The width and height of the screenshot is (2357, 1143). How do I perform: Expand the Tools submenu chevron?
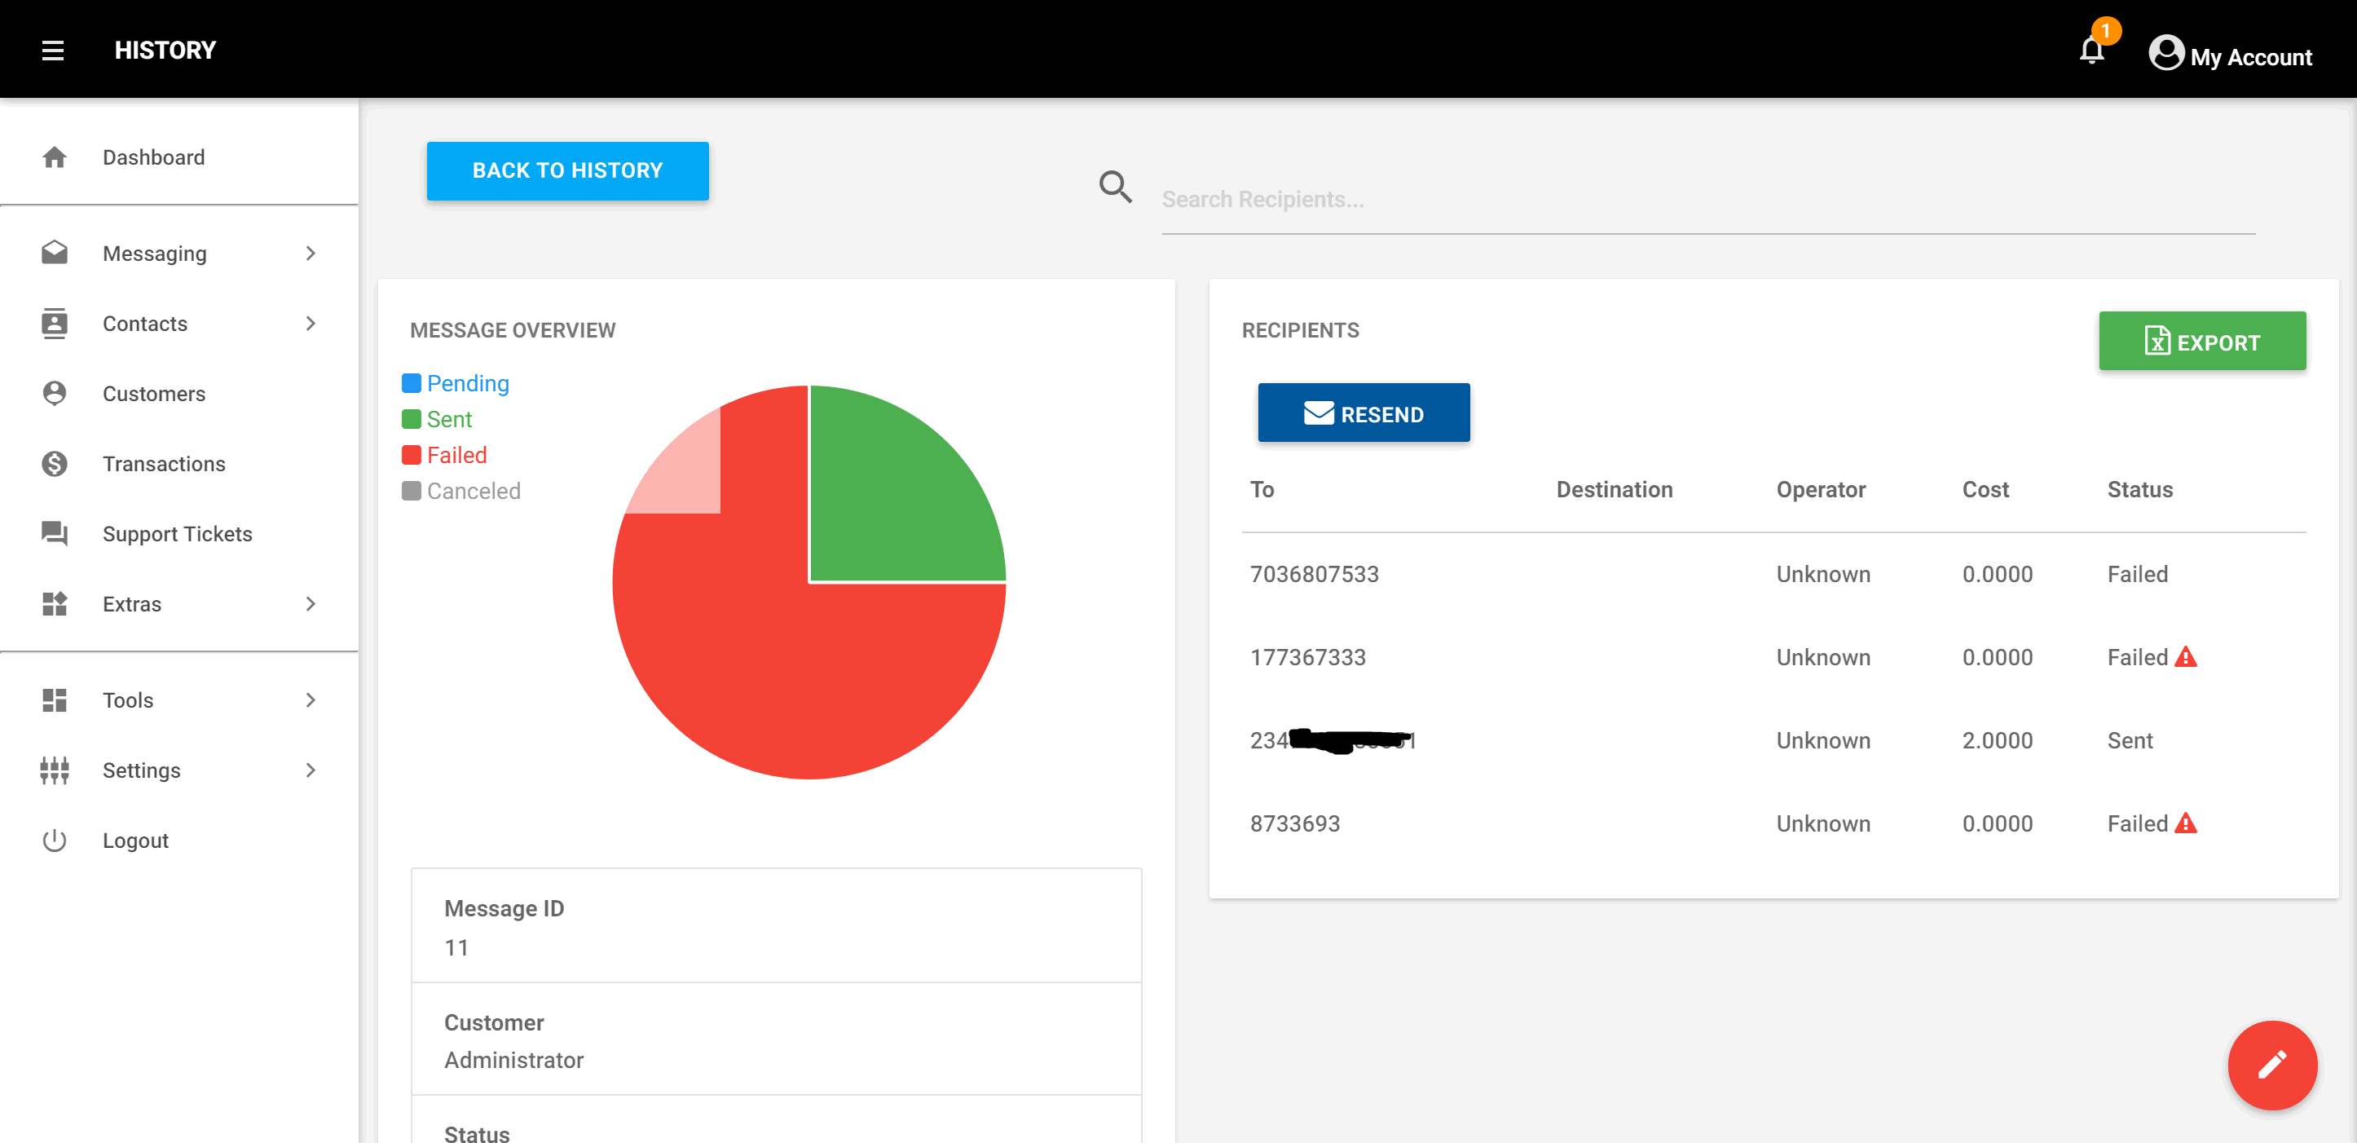coord(311,700)
